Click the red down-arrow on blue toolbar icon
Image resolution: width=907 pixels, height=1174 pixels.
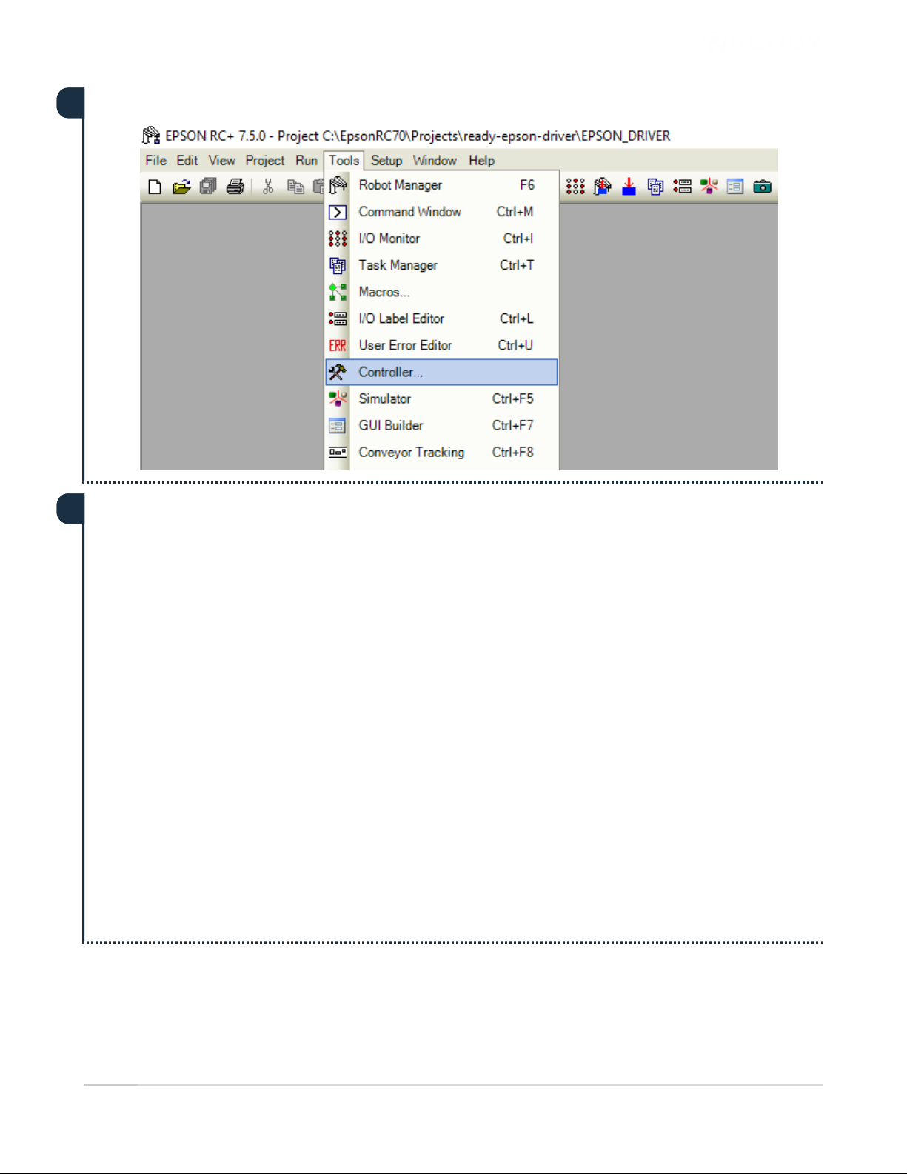(x=629, y=187)
